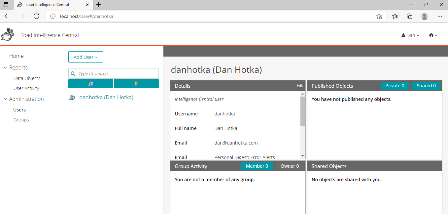Click 'You are not a member of any group.'
Viewport: 448px width, 214px height.
[215, 180]
